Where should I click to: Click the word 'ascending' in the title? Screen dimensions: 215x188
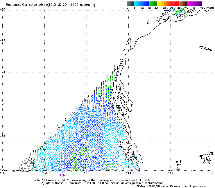[87, 5]
